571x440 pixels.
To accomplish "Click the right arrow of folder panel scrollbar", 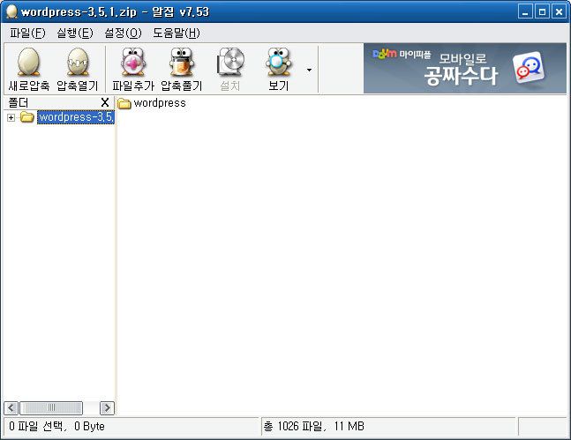I will [x=107, y=408].
